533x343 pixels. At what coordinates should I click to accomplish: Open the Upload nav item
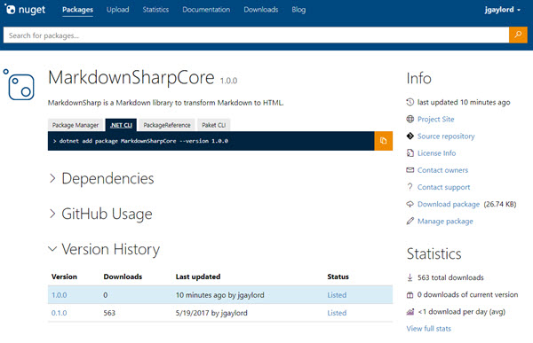117,10
